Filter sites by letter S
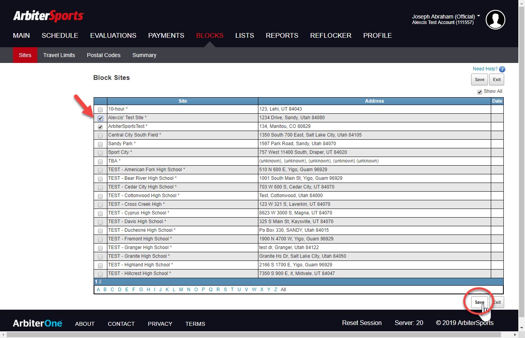Image resolution: width=525 pixels, height=338 pixels. pos(225,290)
